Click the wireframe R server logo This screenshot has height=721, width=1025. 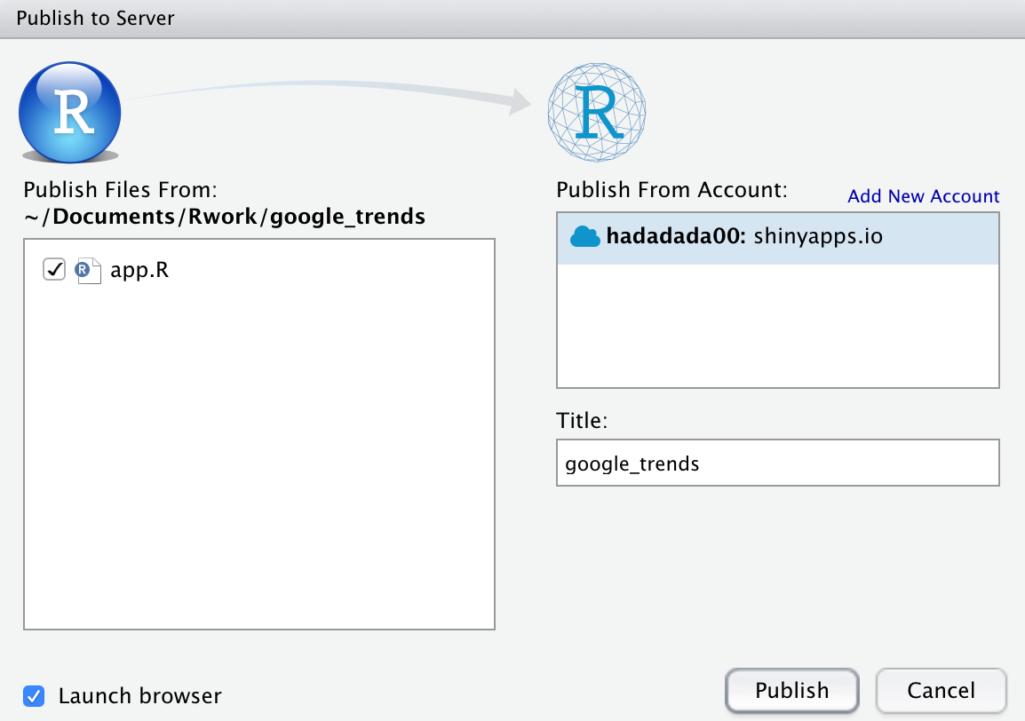(597, 113)
